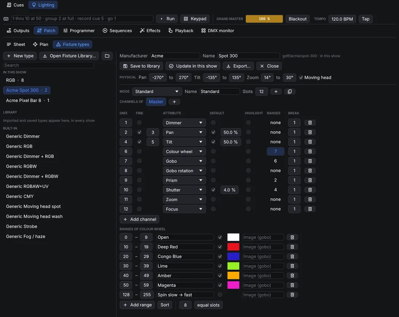This screenshot has width=399, height=317.
Task: Delete the Gobo rotation channel row
Action: (310, 171)
